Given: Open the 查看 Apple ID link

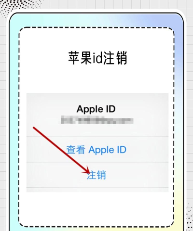Looking at the screenshot, I should click(x=96, y=150).
